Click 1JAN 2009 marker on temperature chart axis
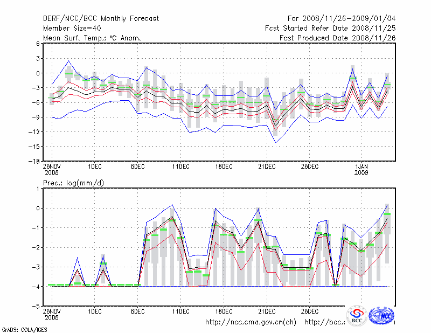431x333 pixels. [362, 169]
